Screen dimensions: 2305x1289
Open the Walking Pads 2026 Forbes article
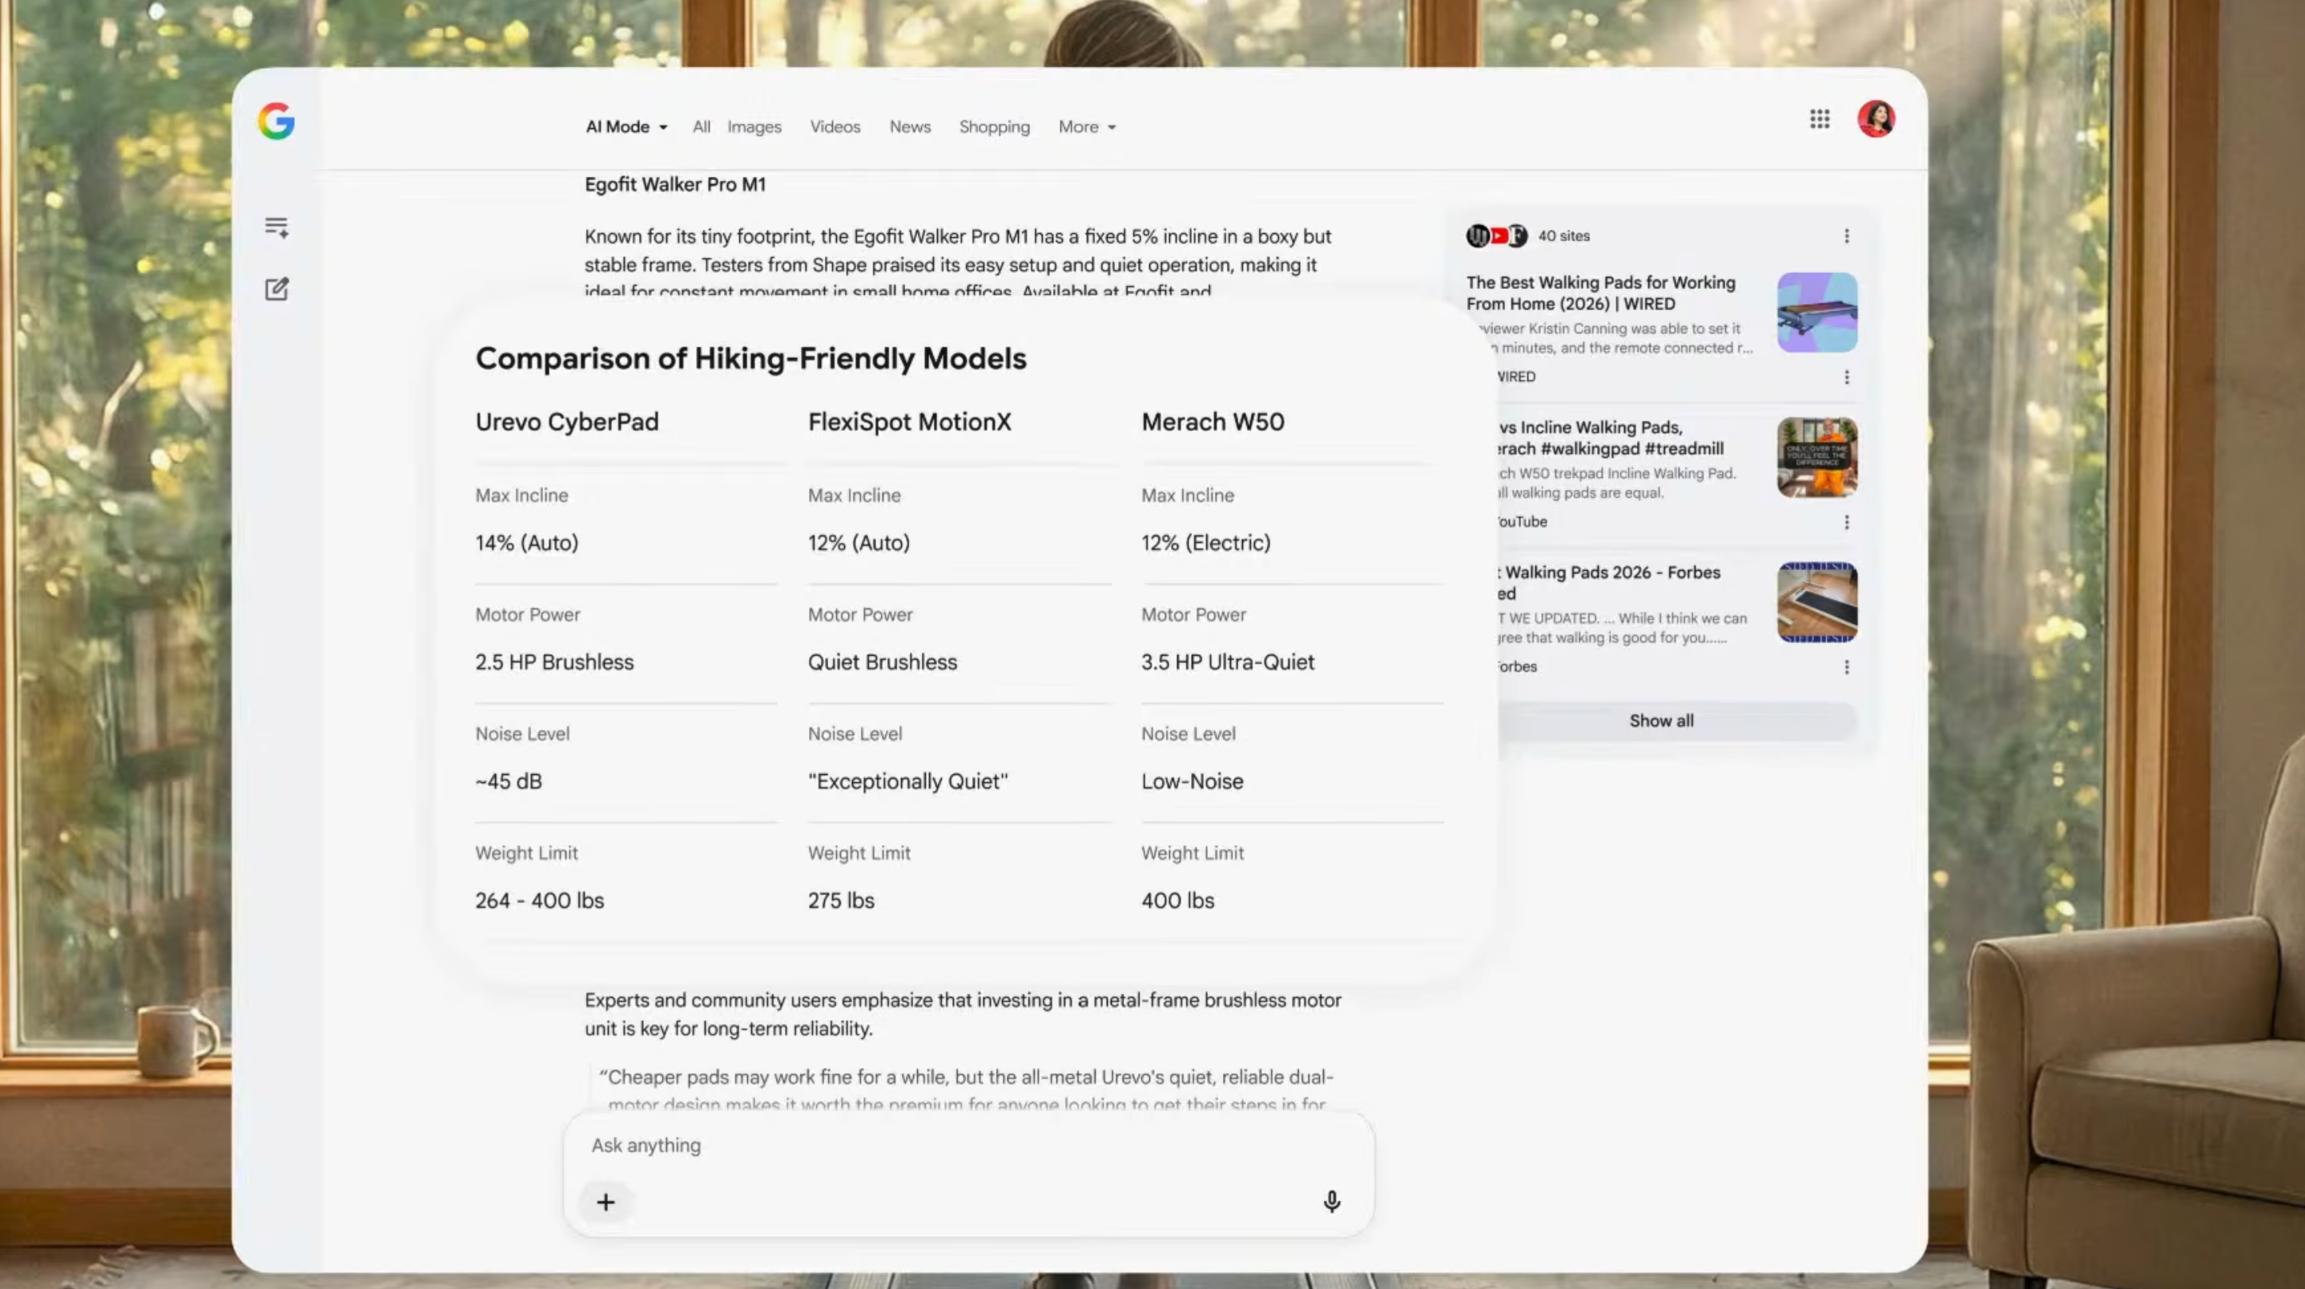pos(1609,582)
